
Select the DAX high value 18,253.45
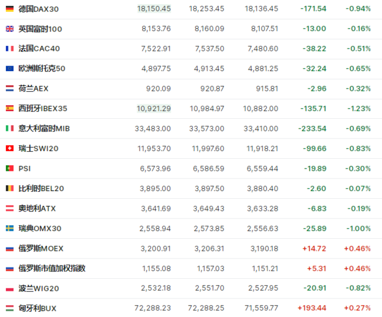pyautogui.click(x=207, y=9)
